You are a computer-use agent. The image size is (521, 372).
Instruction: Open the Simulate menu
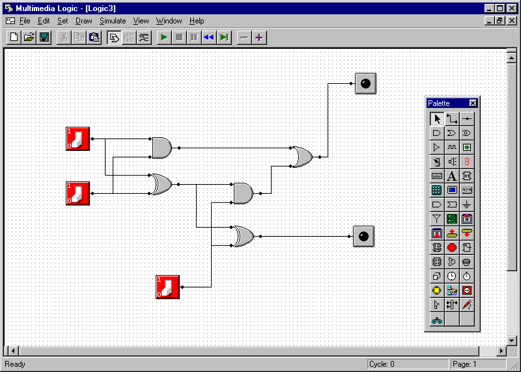[x=112, y=21]
